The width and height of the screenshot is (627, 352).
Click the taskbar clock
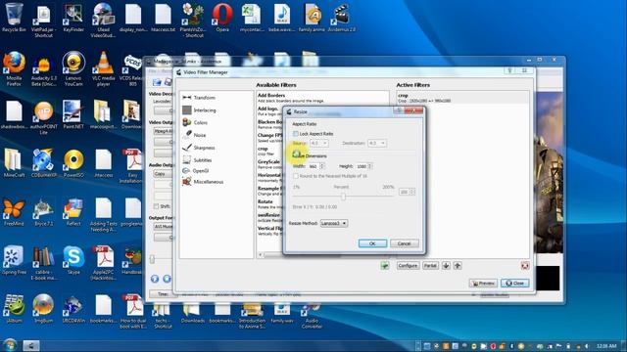coord(606,346)
